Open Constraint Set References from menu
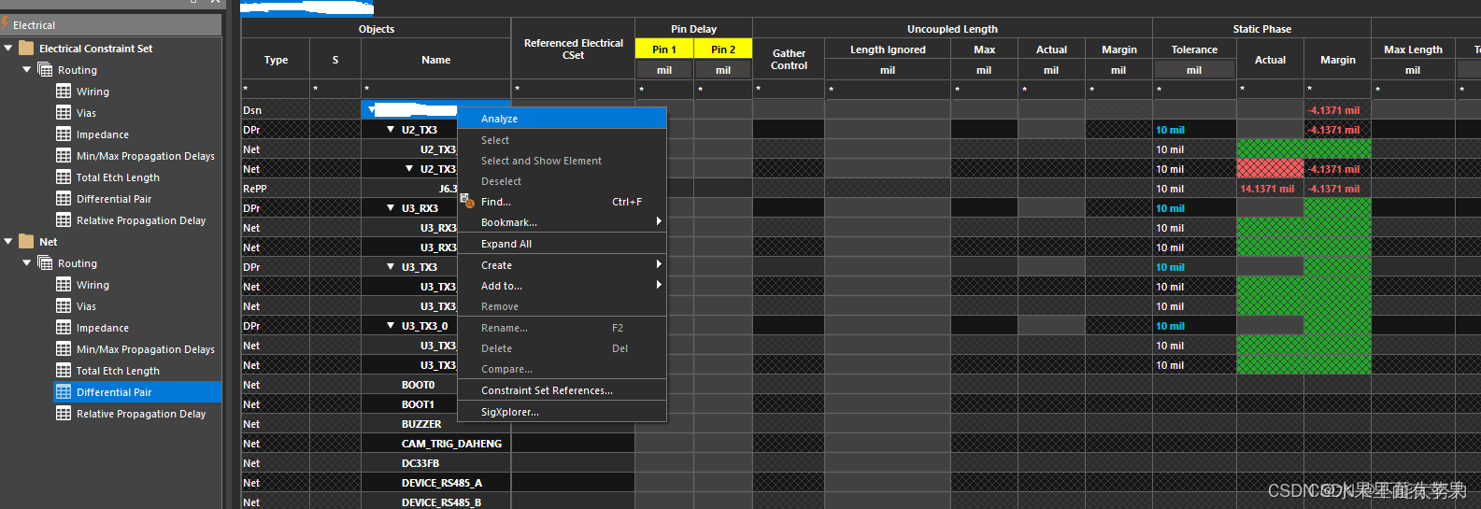The image size is (1481, 509). click(547, 390)
